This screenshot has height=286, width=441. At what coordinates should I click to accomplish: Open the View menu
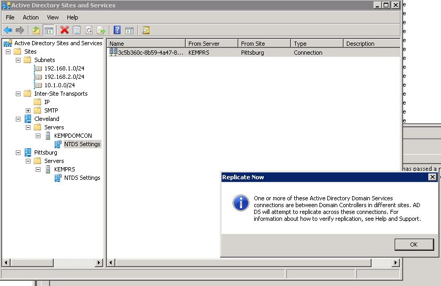53,17
